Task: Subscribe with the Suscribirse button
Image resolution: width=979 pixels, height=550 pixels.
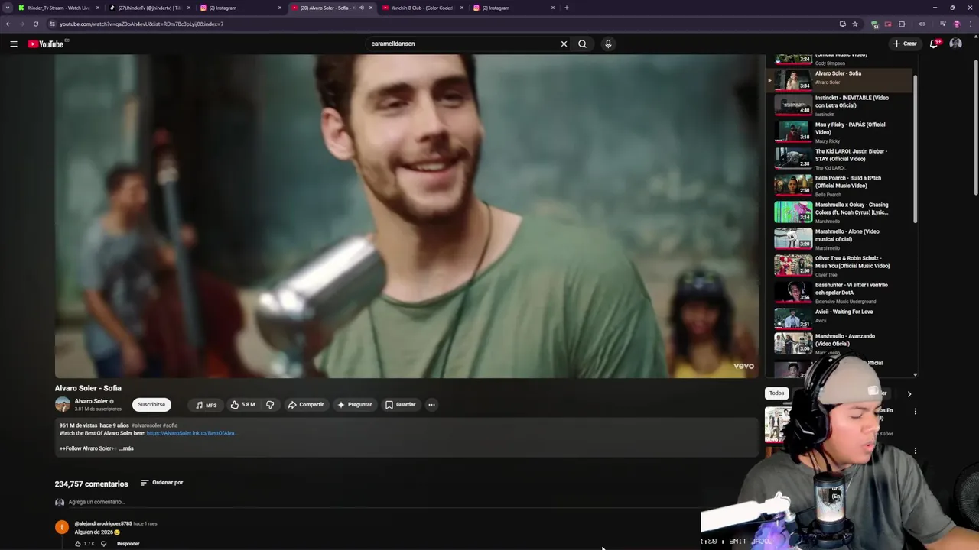Action: [x=151, y=405]
